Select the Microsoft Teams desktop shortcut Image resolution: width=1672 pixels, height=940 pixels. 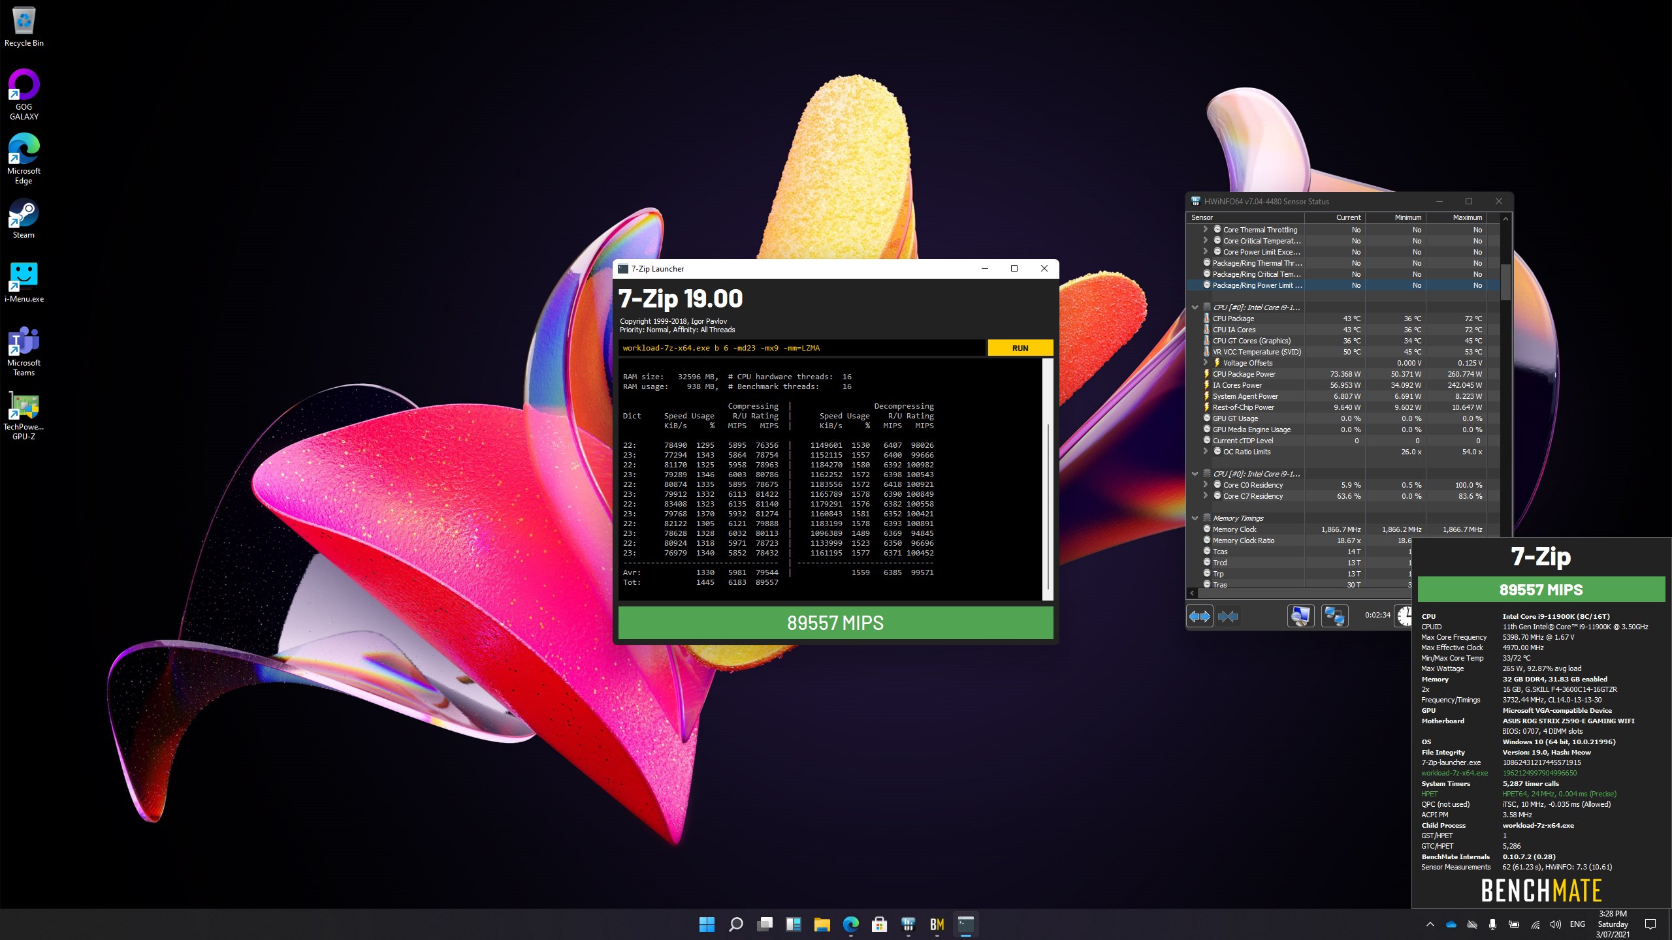(x=24, y=351)
